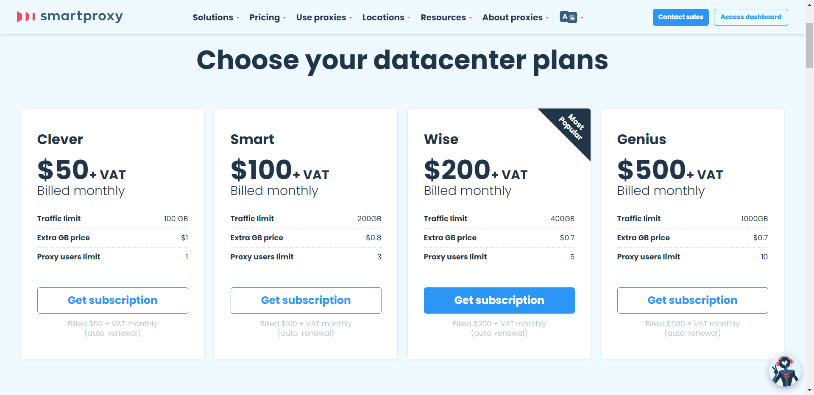Get subscription for the Genius plan
The image size is (814, 395).
[x=693, y=300]
